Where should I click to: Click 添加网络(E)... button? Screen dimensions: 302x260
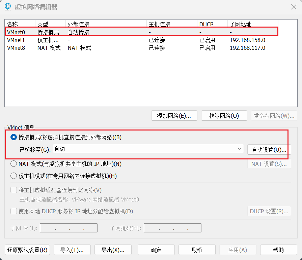tap(174, 116)
